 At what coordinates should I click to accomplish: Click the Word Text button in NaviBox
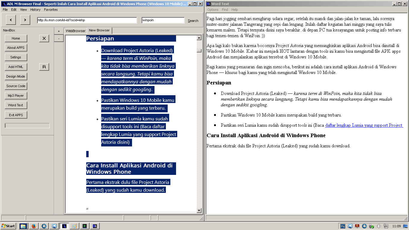click(x=16, y=105)
